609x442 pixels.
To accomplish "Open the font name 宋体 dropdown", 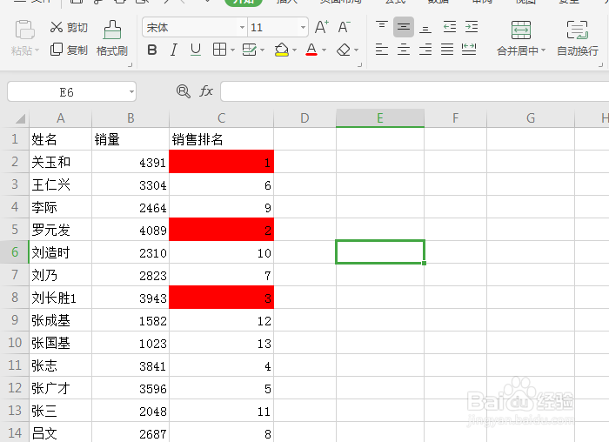I will pyautogui.click(x=243, y=27).
